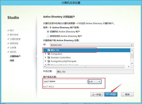Click the horizontal scrollbar thumb of OU tree
This screenshot has width=142, height=104.
(x=85, y=67)
